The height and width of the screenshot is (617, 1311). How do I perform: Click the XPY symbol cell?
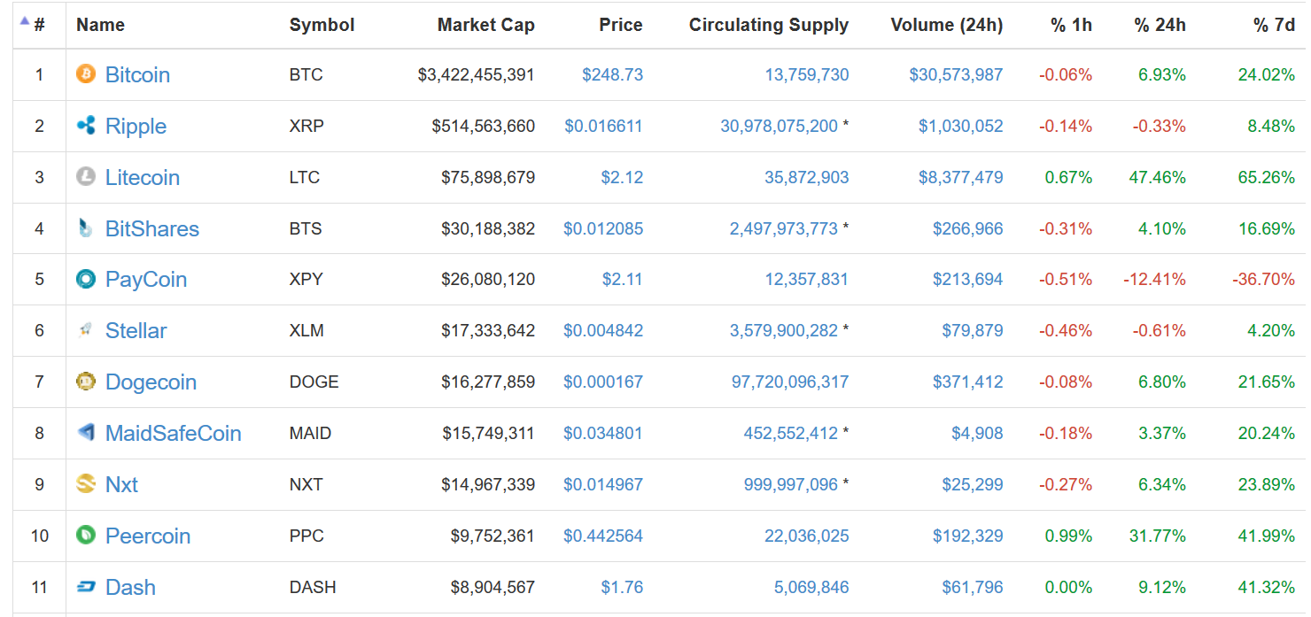306,279
